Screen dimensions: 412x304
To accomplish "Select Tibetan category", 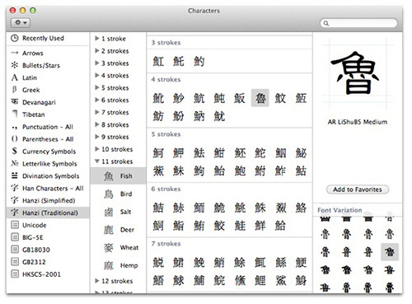I will point(48,115).
